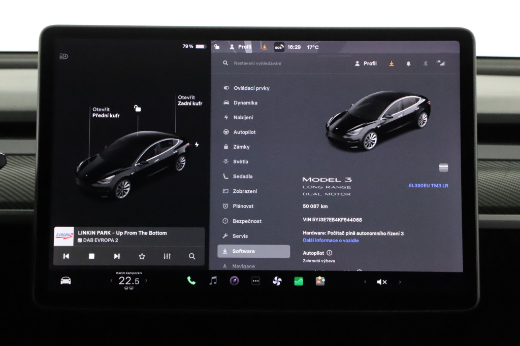Viewport: 520px width, 346px height.
Task: Open the green energy chart app
Action: click(x=299, y=282)
